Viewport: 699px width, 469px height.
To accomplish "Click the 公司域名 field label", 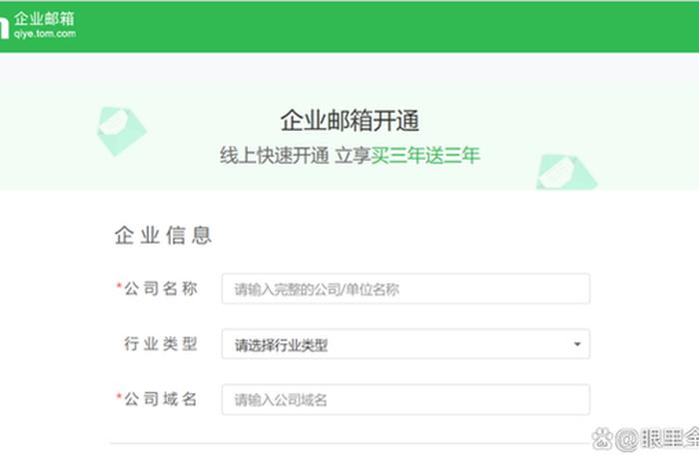I will point(161,399).
